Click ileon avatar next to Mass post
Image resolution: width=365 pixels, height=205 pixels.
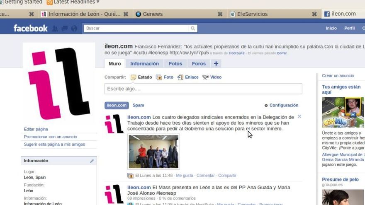(x=114, y=194)
